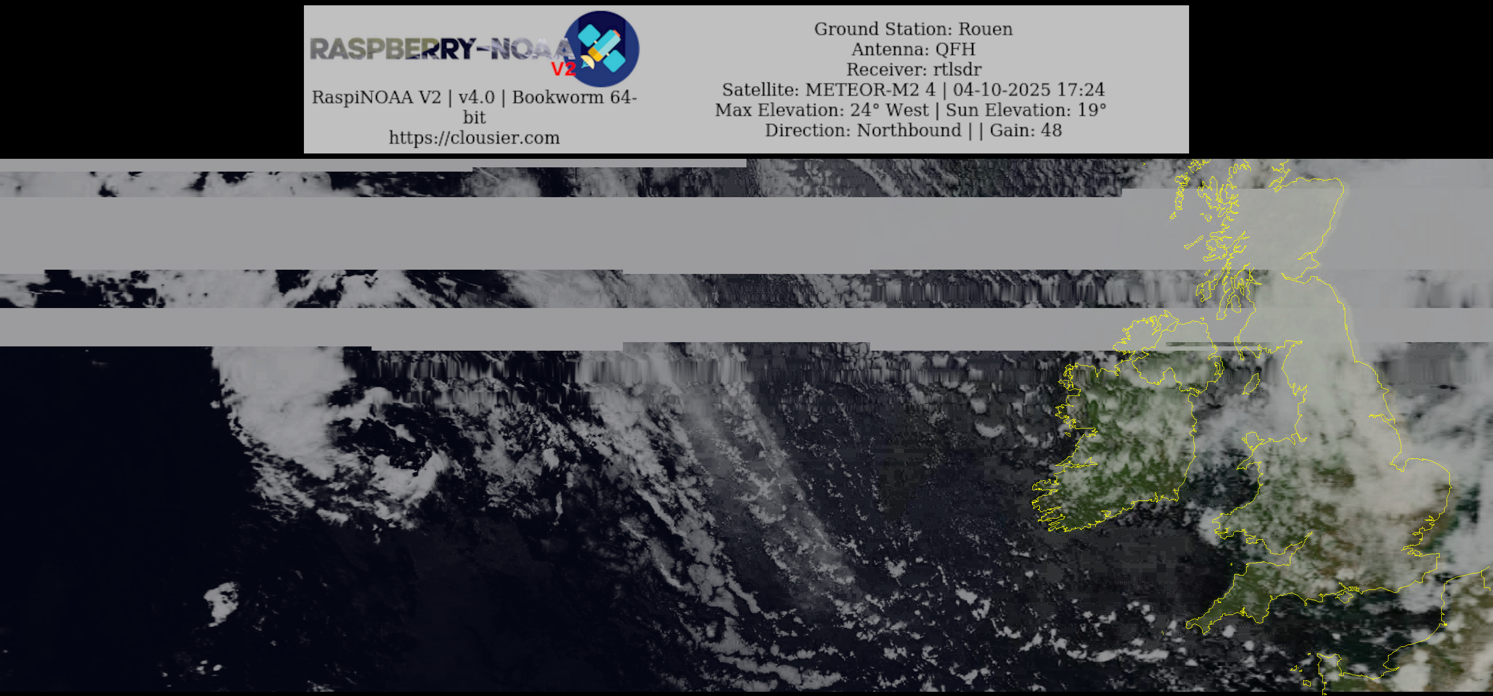Viewport: 1493px width, 696px height.
Task: Click the Receiver: rtlsdr label
Action: [x=913, y=69]
